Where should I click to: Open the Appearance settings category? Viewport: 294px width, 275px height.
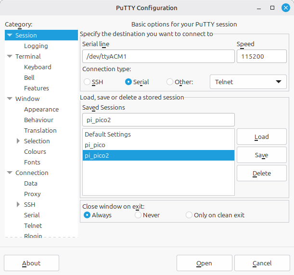pyautogui.click(x=41, y=110)
